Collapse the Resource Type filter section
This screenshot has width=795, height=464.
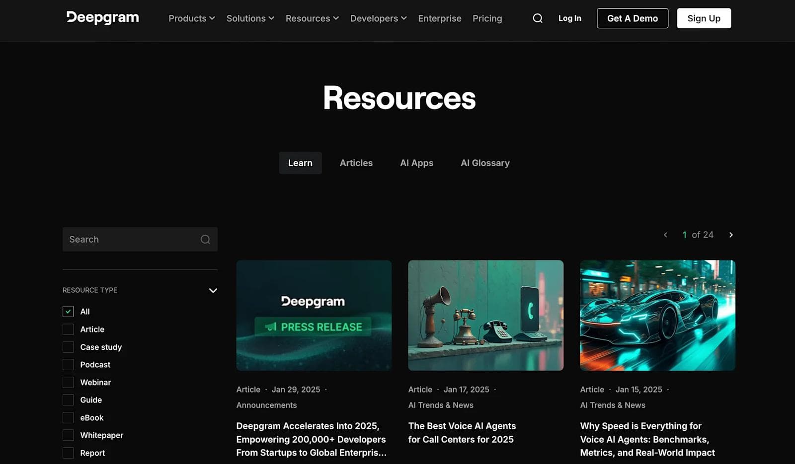coord(213,290)
